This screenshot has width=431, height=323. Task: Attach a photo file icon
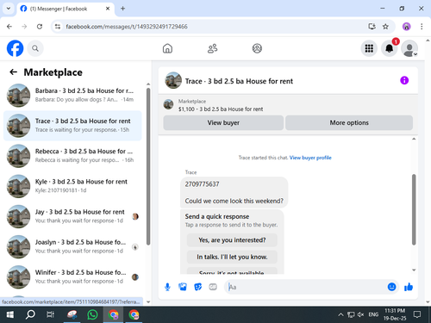coord(183,287)
